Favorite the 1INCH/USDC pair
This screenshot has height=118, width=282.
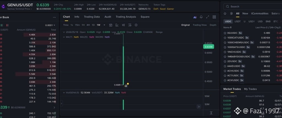coord(225,52)
